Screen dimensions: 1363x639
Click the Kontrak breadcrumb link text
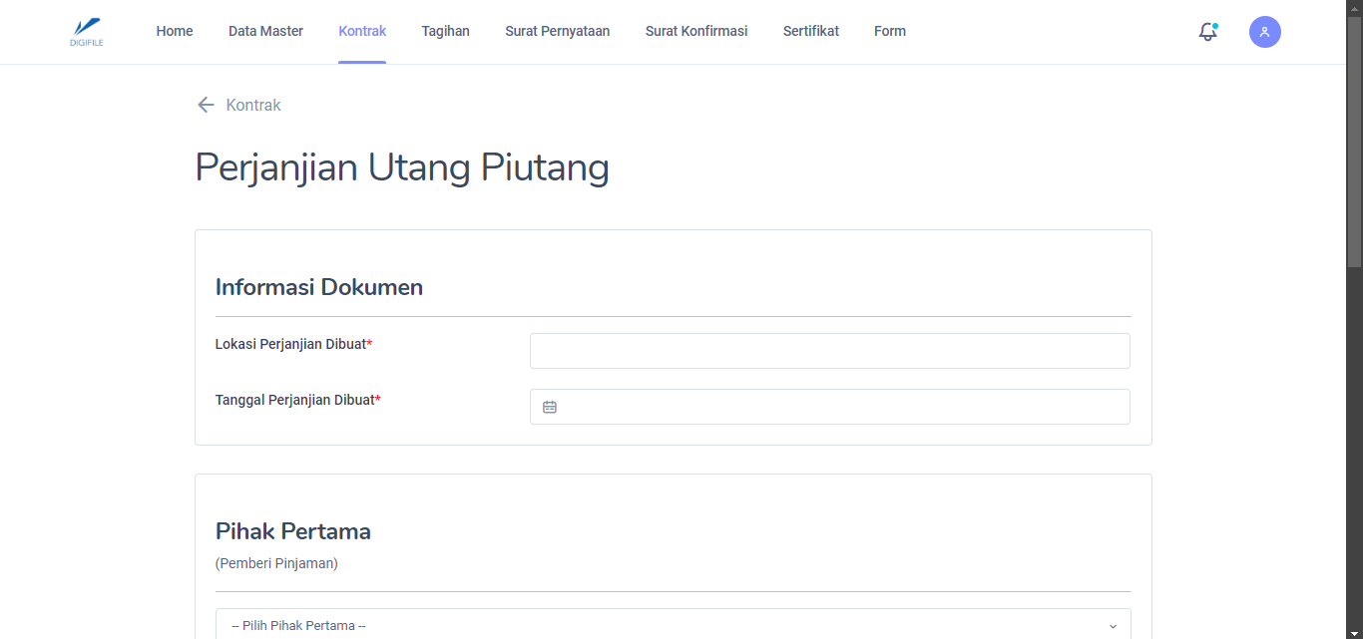point(253,105)
